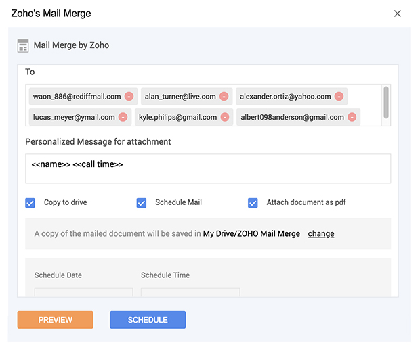Remove waon_886@rediffmail.com recipient
Screen dimensions: 420x355
coord(129,97)
